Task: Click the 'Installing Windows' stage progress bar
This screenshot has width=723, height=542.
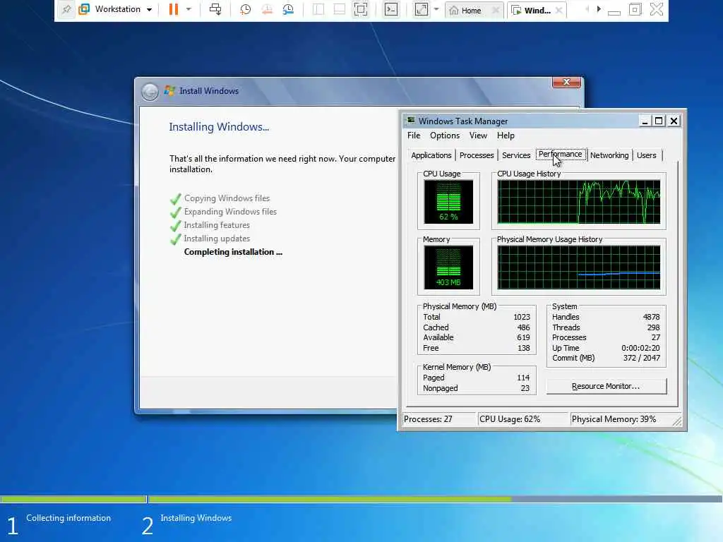Action: [435, 499]
